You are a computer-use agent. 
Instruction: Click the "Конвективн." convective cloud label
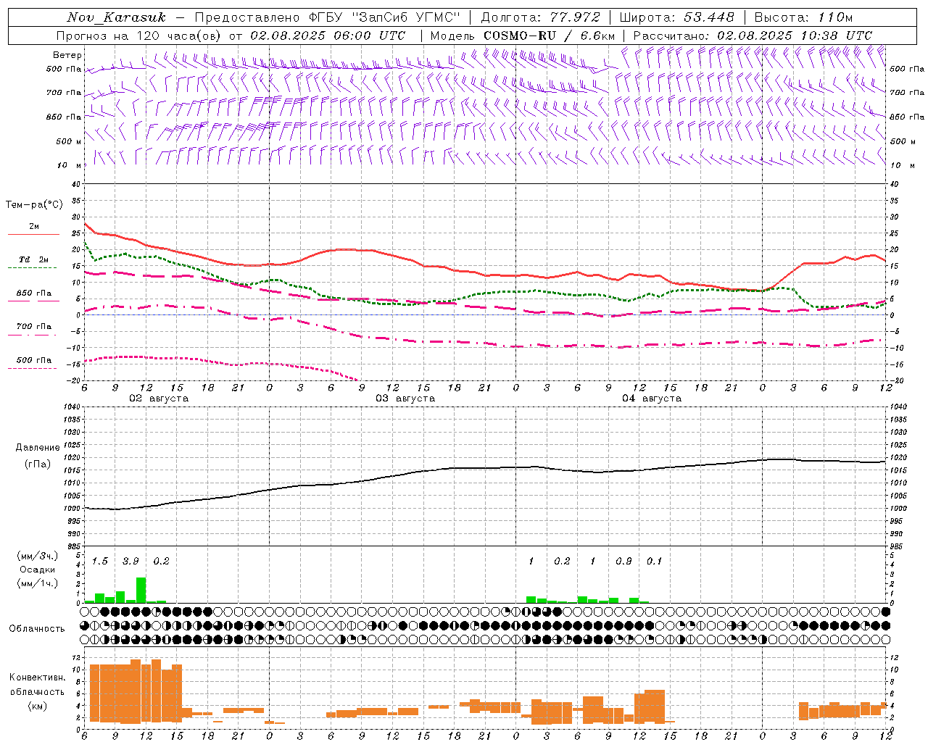click(38, 678)
